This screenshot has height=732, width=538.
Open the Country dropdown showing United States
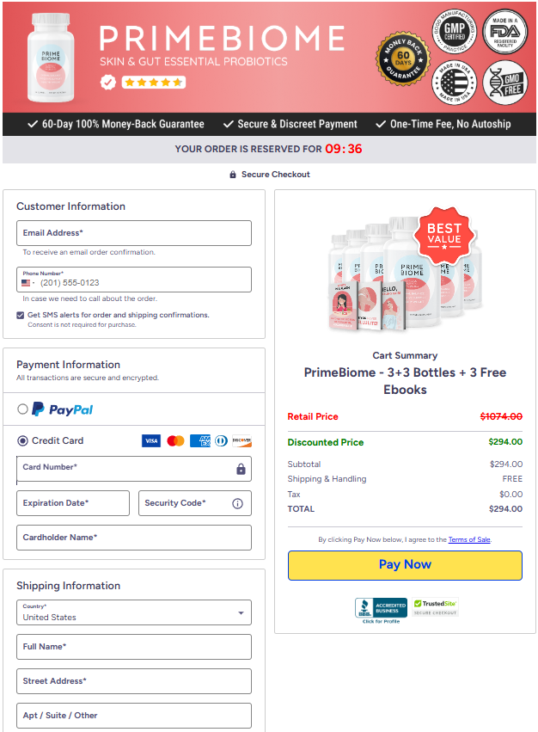pos(134,612)
